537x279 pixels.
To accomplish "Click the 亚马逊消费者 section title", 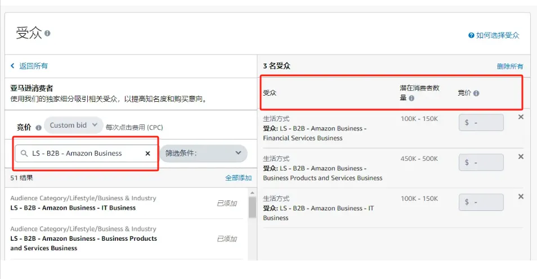I will (32, 88).
